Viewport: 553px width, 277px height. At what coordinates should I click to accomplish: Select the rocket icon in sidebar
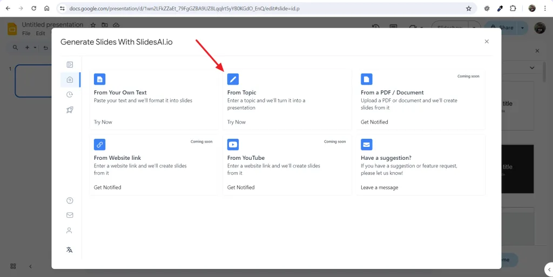click(70, 110)
